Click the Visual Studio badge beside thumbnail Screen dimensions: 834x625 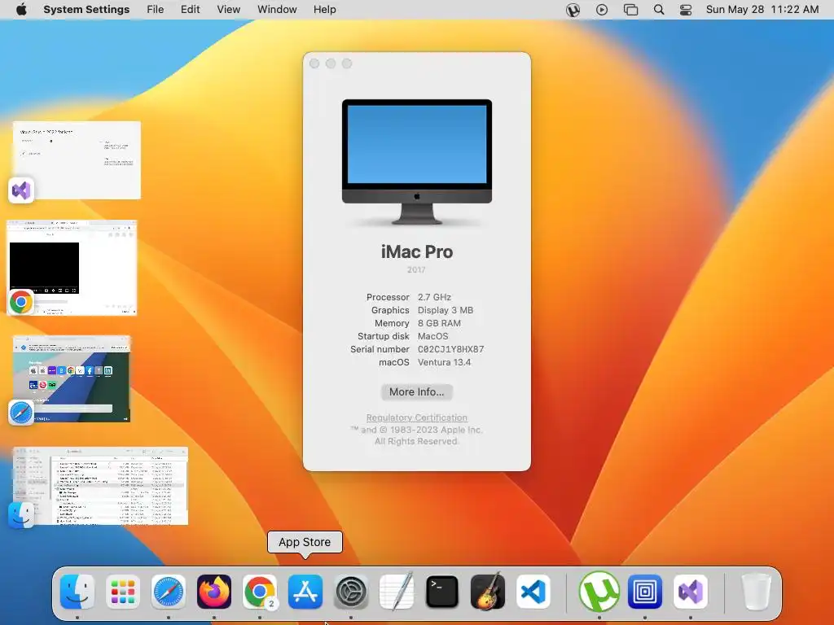pos(21,190)
